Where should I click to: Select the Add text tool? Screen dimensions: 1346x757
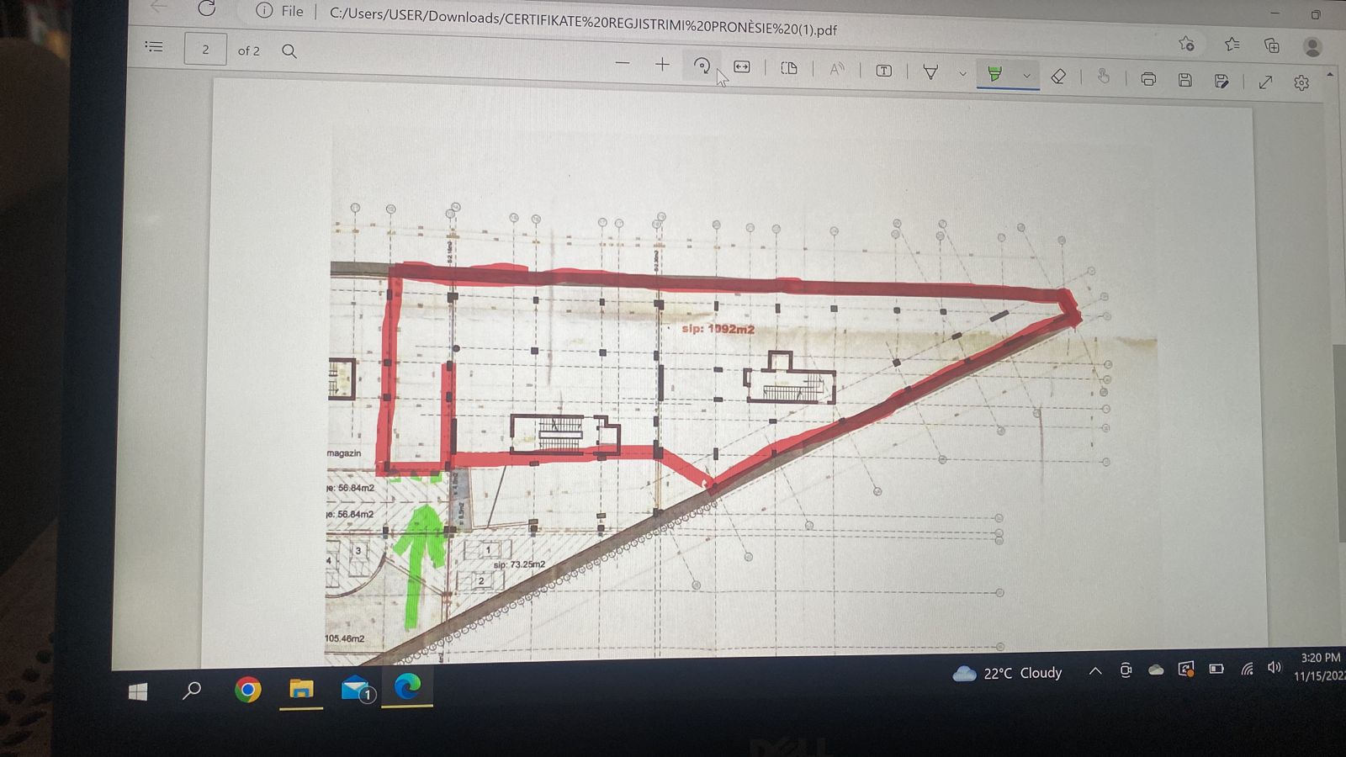(x=884, y=71)
